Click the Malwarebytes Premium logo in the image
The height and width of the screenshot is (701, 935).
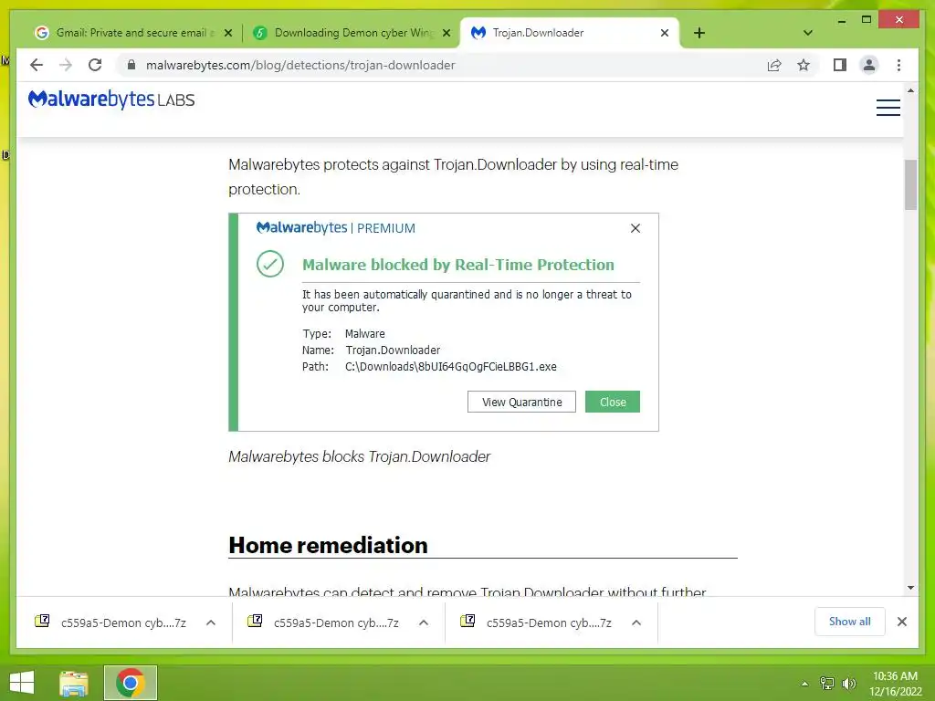coord(336,227)
